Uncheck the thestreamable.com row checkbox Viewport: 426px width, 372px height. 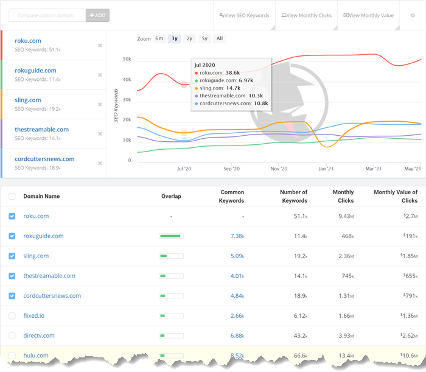click(x=12, y=276)
